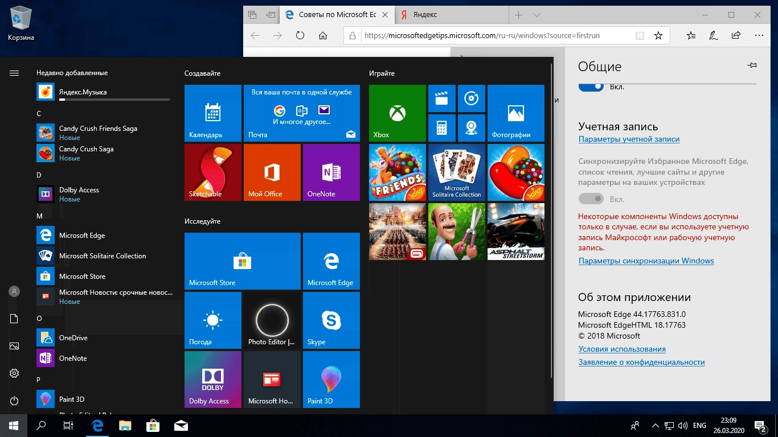Open a new tab in Edge

(x=519, y=15)
